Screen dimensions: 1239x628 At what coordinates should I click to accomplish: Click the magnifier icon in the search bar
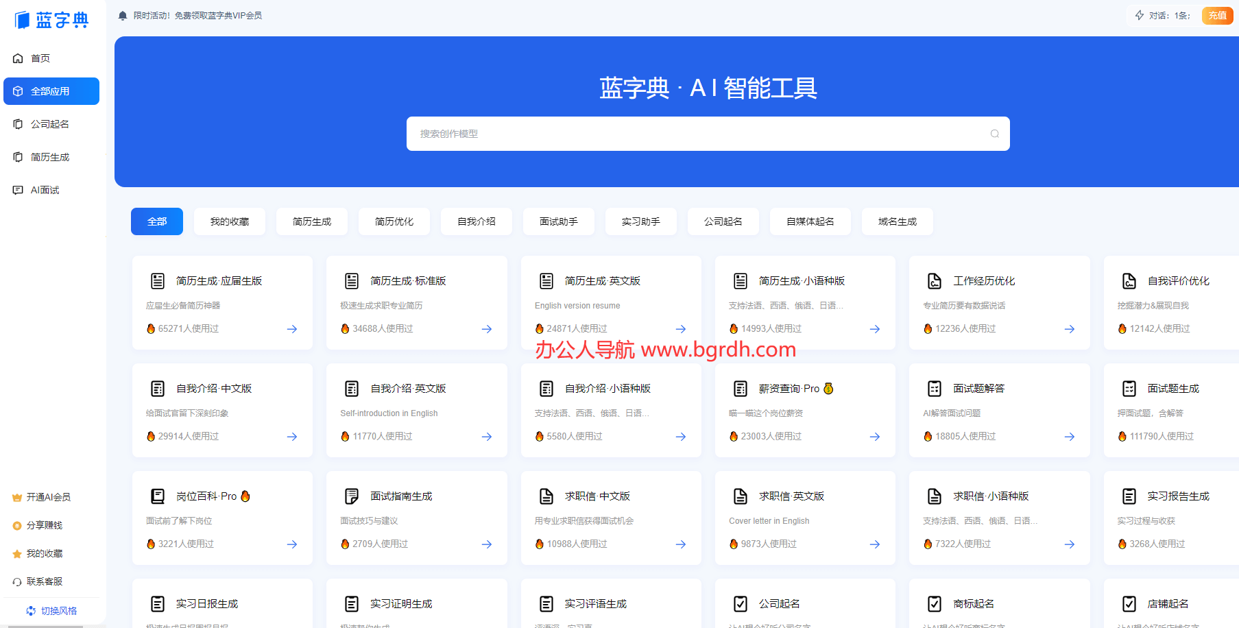(994, 134)
